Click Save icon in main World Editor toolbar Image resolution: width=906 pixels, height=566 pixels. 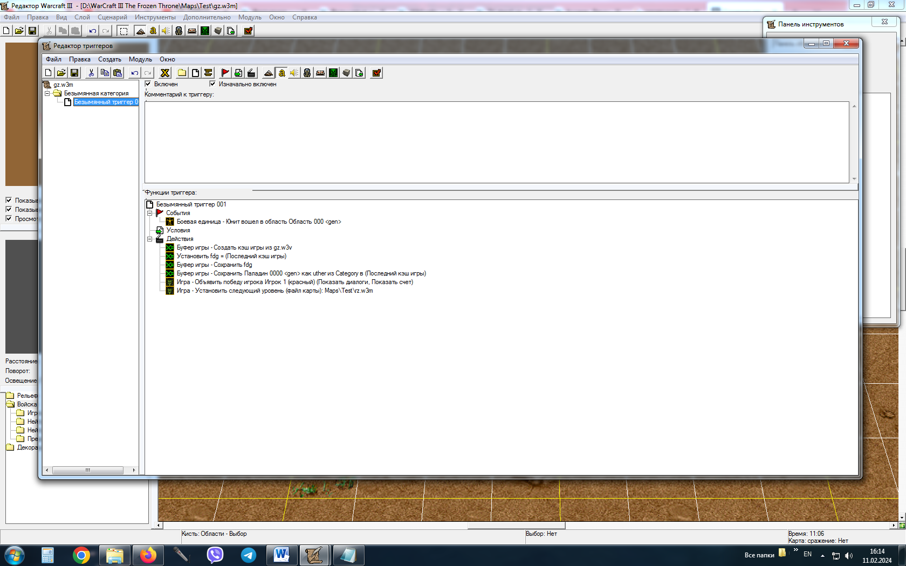click(x=32, y=31)
